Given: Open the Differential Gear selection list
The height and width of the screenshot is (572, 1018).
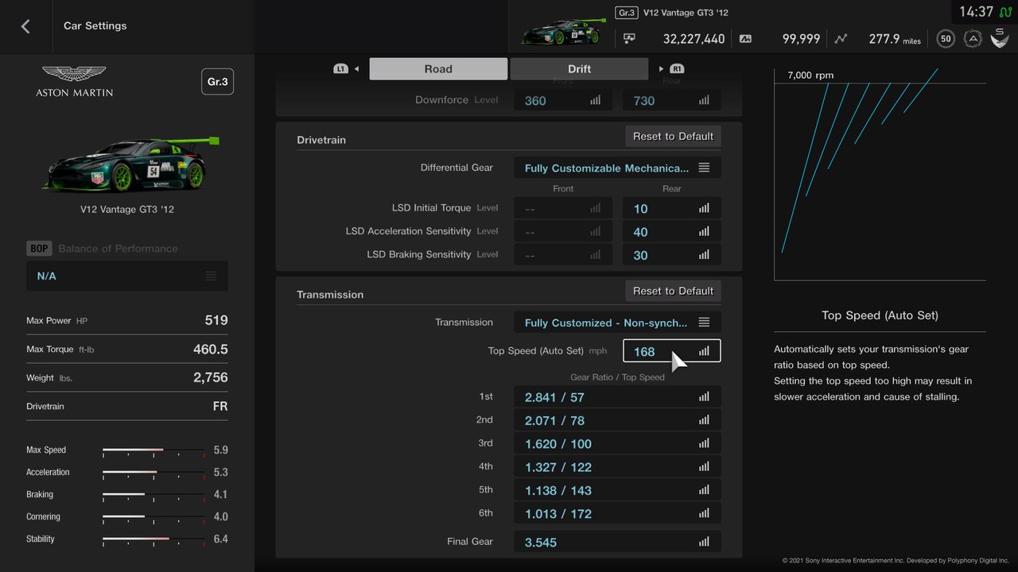Looking at the screenshot, I should tap(617, 168).
